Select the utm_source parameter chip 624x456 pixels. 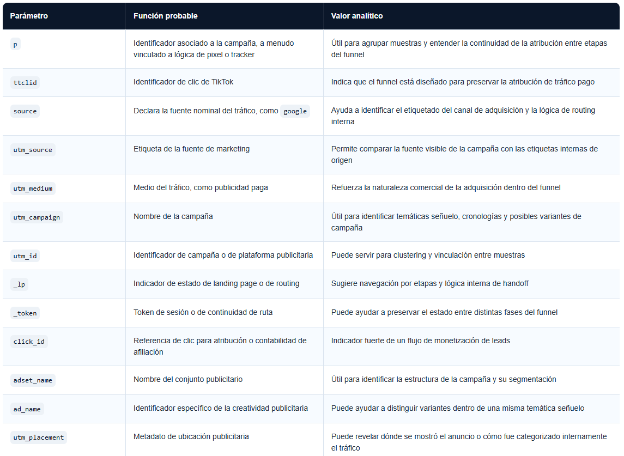(33, 150)
